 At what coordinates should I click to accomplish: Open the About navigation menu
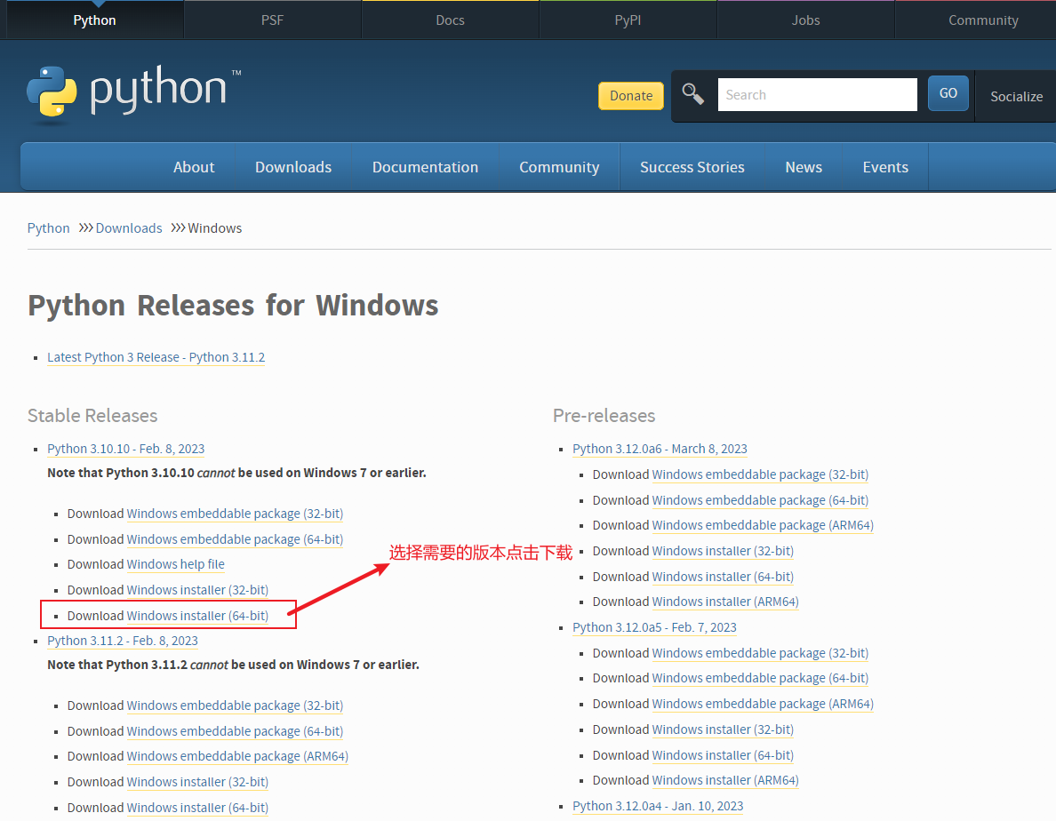pyautogui.click(x=194, y=167)
